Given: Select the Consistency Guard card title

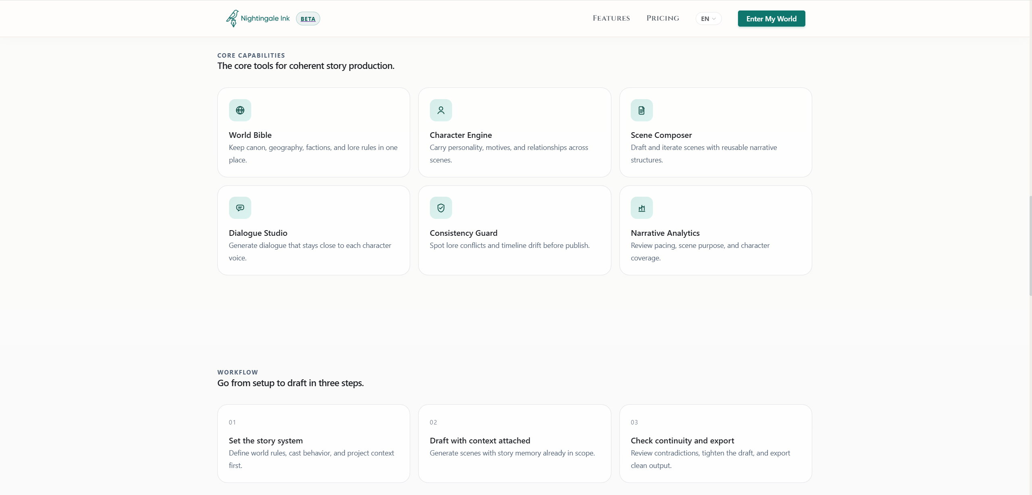Looking at the screenshot, I should (x=463, y=233).
